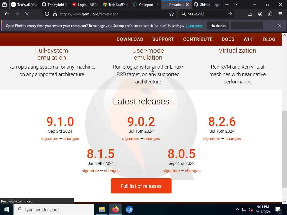Open the signature link for 9.0.2
This screenshot has height=215, width=287.
tap(131, 139)
